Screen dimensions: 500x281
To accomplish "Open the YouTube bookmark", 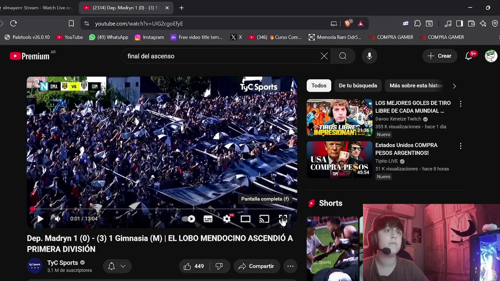I will pyautogui.click(x=70, y=37).
